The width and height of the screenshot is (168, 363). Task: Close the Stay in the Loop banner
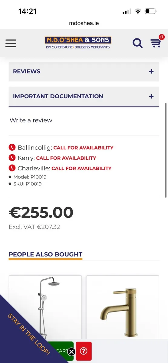click(x=71, y=352)
